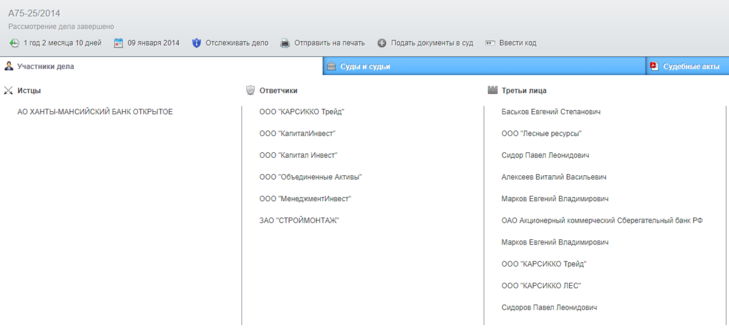This screenshot has height=331, width=729.
Task: Click the keyboard icon for Ввести код
Action: pos(490,43)
